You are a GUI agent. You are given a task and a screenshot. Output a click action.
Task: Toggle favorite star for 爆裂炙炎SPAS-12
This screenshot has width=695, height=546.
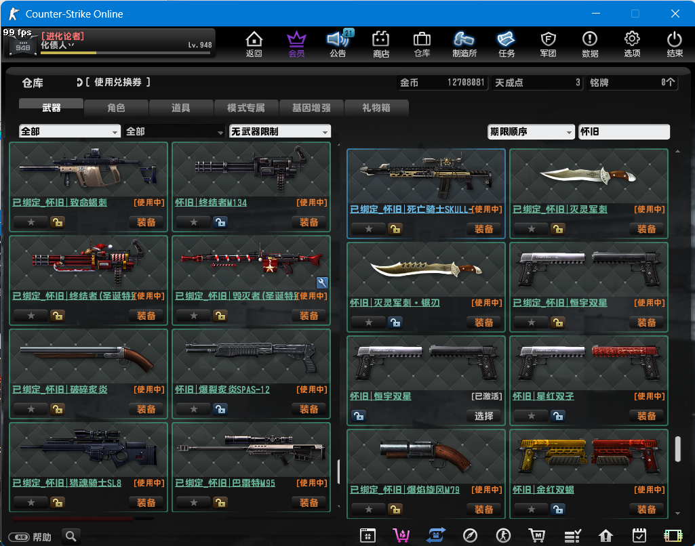[x=194, y=409]
